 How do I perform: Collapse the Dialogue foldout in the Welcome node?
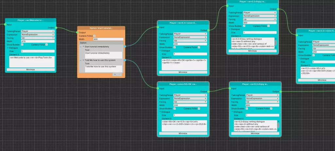[8, 48]
